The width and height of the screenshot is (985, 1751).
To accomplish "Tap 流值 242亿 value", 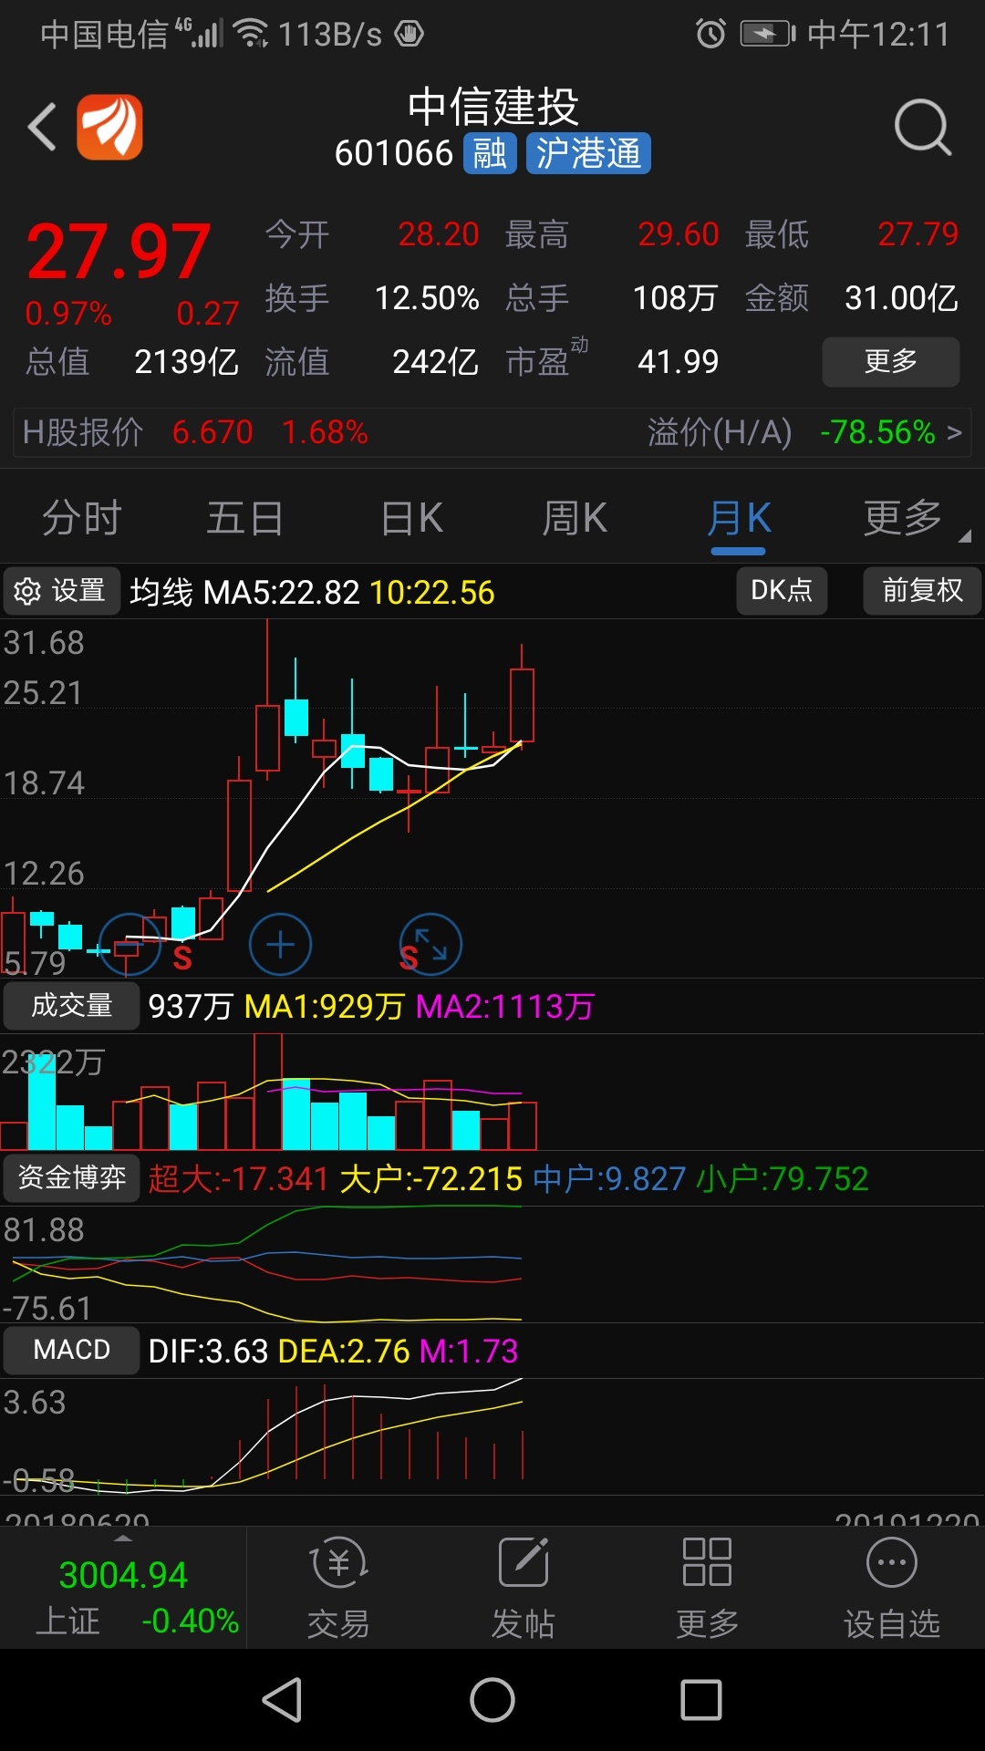I will 435,362.
